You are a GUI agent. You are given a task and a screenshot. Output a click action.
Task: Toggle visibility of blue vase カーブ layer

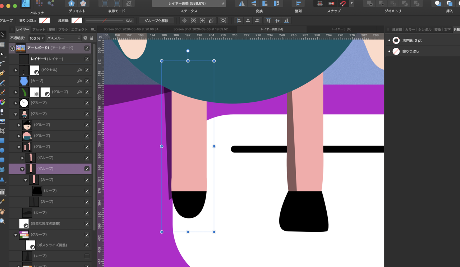87,81
